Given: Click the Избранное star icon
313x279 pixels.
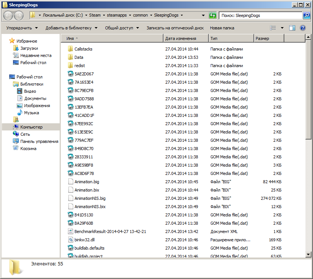Looking at the screenshot, I should 12,41.
